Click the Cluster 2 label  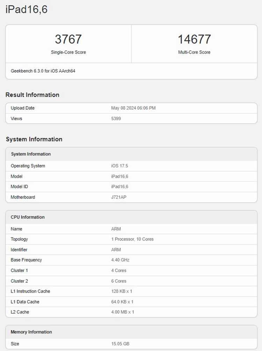tap(19, 281)
